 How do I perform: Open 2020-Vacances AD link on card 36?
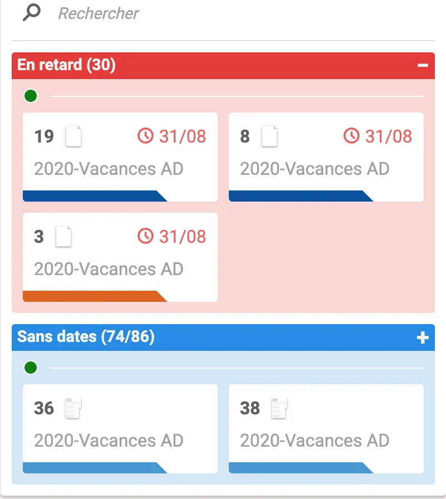[x=109, y=441]
